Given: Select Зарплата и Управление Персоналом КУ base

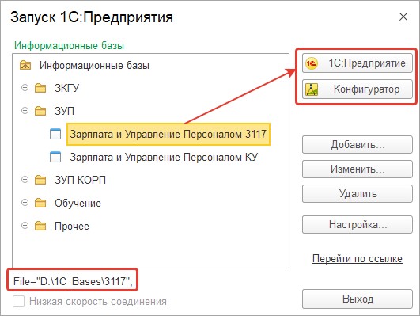Looking at the screenshot, I should pos(164,157).
